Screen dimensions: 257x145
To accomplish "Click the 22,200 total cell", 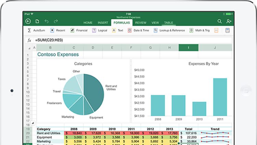I will pos(188,137).
